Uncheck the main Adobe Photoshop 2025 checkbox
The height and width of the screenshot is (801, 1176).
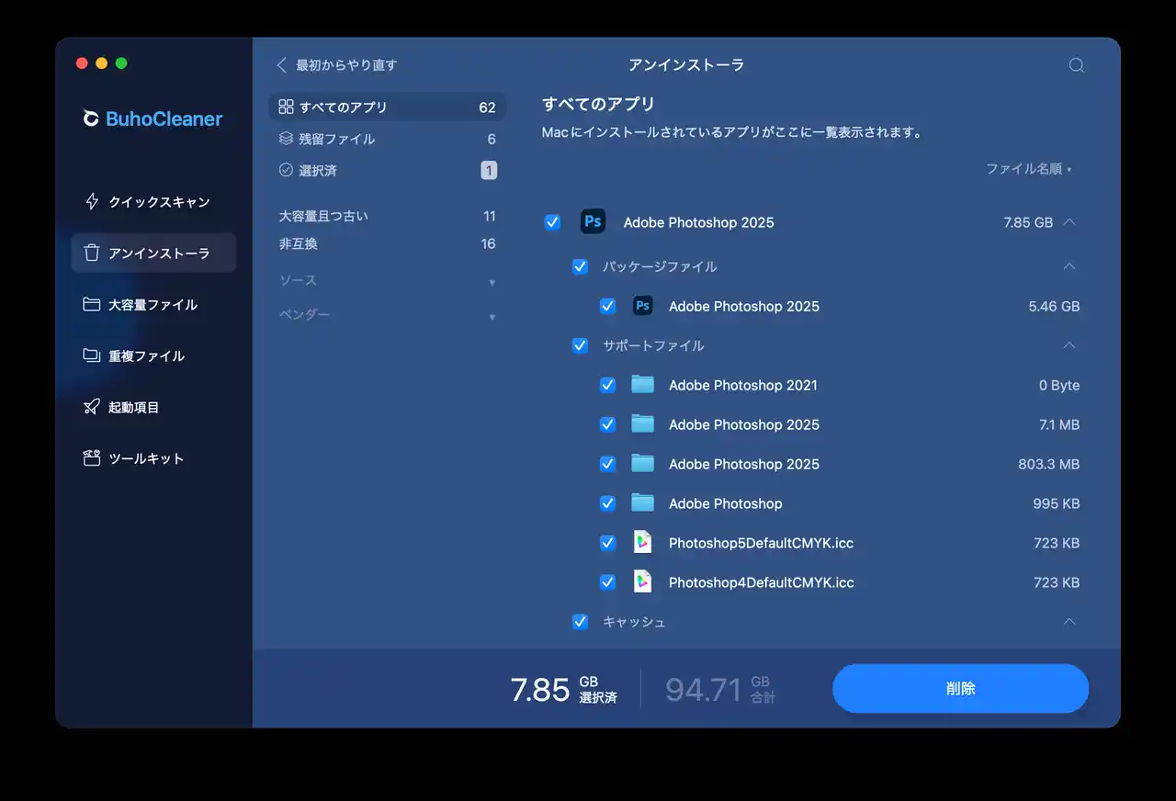pos(552,222)
